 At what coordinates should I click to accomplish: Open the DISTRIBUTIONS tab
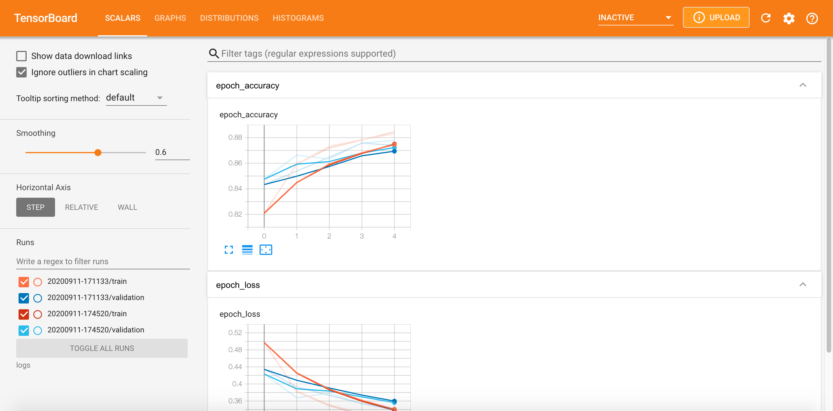pyautogui.click(x=230, y=18)
